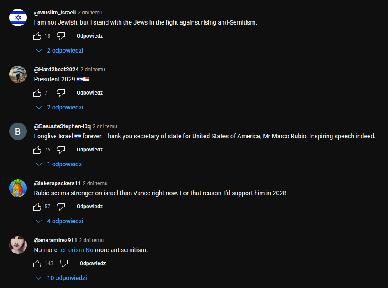Open @Hard2beat2024 channel via username

click(56, 70)
